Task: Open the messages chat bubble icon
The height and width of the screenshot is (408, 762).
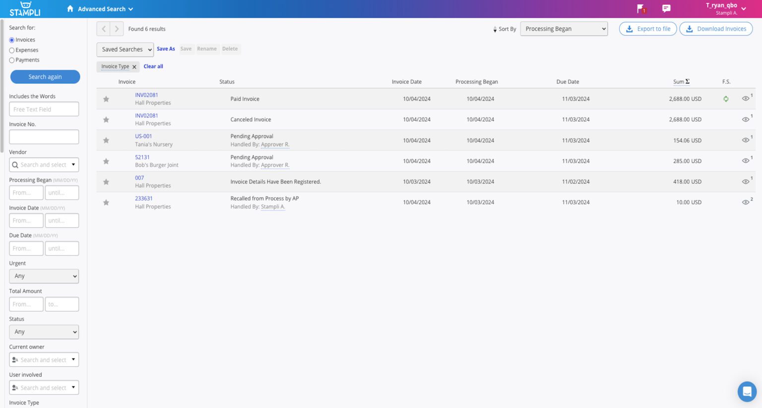Action: tap(666, 8)
